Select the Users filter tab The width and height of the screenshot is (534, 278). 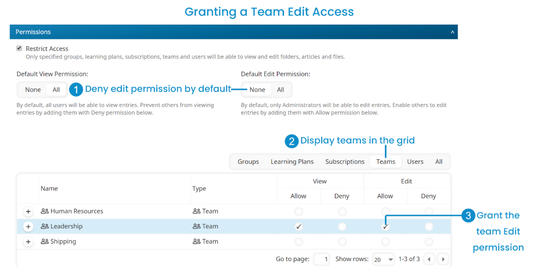coord(415,162)
